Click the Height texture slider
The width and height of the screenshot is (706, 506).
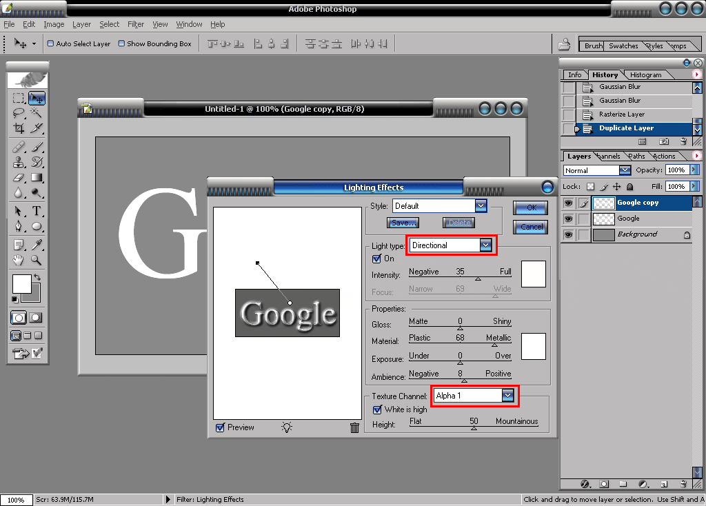click(474, 427)
